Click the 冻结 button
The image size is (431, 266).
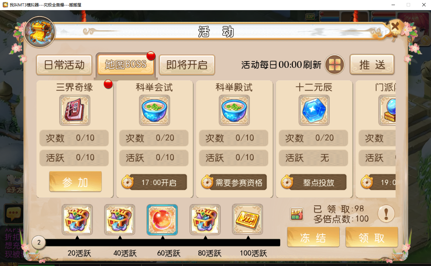point(313,237)
